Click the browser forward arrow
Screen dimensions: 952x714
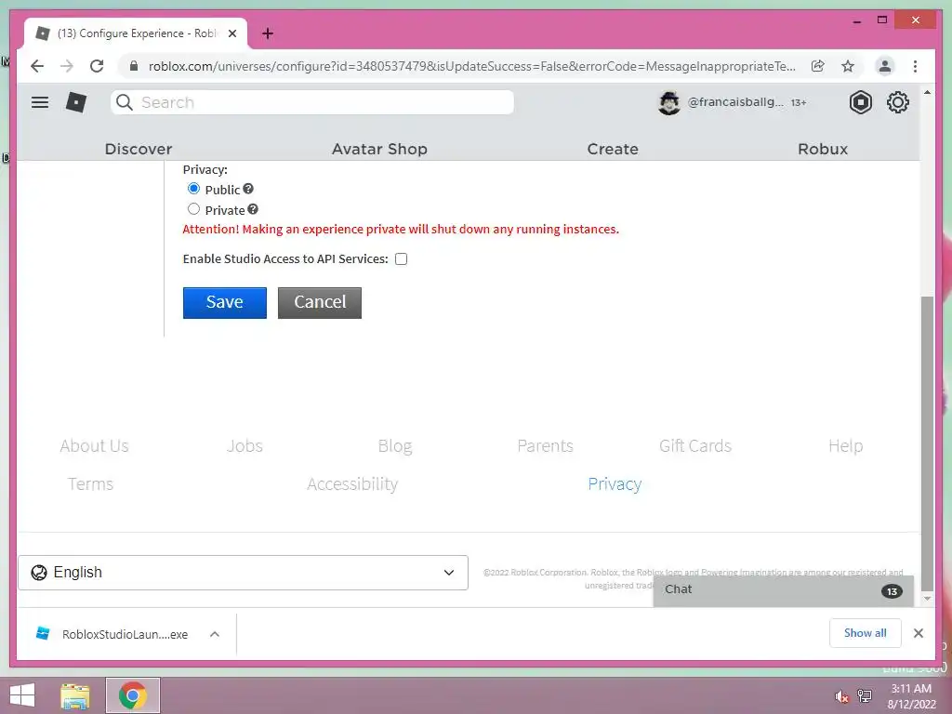click(x=67, y=66)
